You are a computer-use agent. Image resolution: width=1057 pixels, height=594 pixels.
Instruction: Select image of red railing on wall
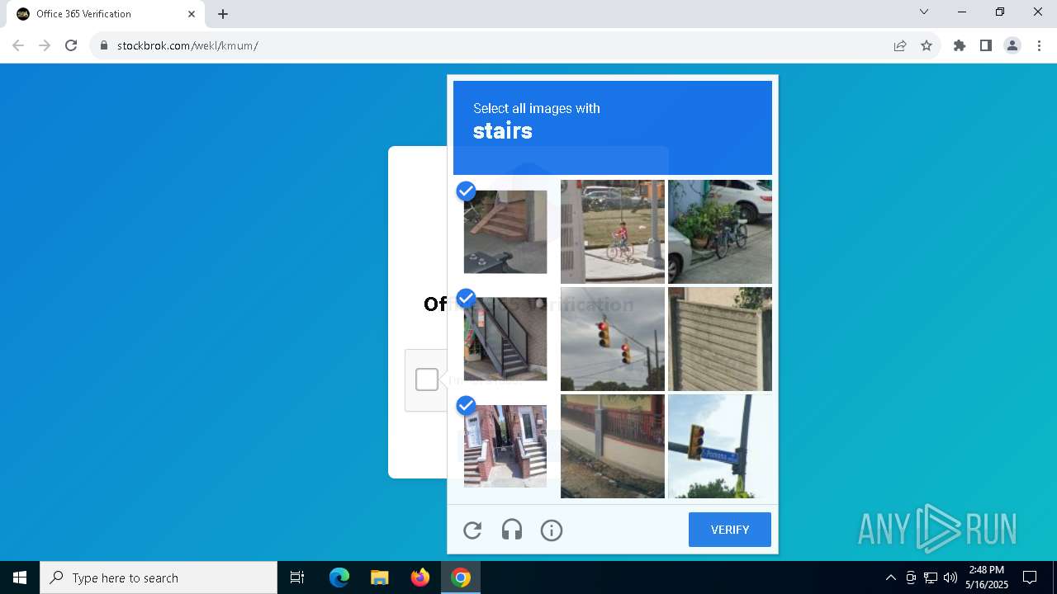click(613, 446)
